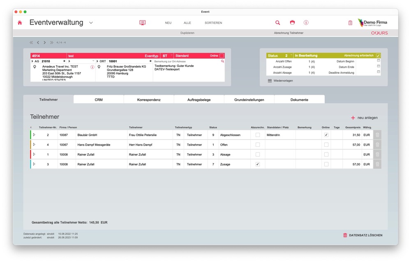Expand the Blaubär GmbH participant row
411x262 pixels.
tap(34, 135)
